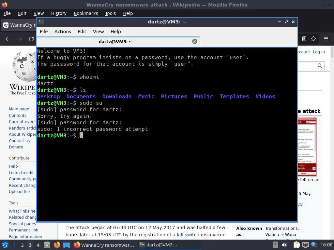This screenshot has height=250, width=334.
Task: Launch Firefox from panel quick launcher
Action: coord(57,245)
